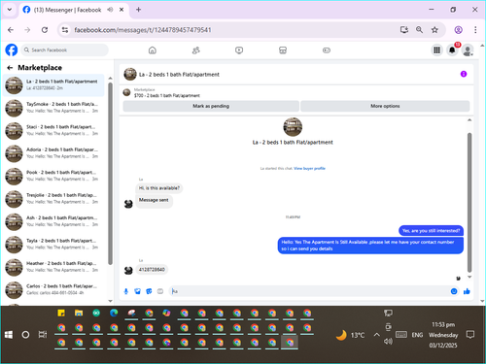The image size is (486, 364).
Task: Open the Marketplace tab icon
Action: coord(283,50)
